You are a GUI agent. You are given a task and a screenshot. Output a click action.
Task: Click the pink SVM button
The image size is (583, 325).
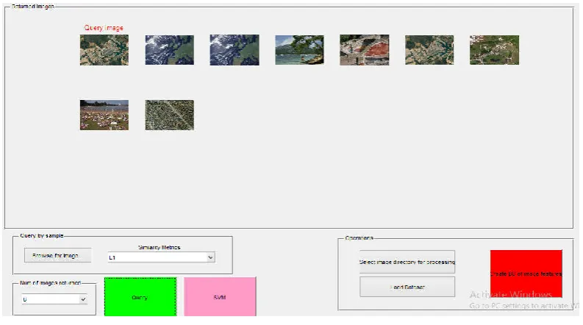point(220,297)
